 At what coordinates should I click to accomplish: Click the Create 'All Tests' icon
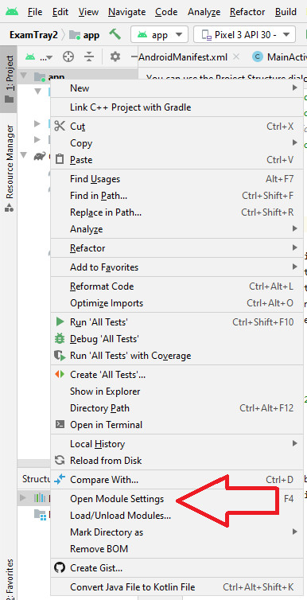click(60, 374)
